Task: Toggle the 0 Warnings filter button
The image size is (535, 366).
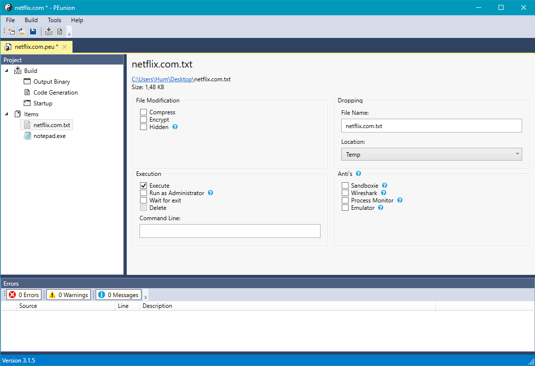Action: [69, 295]
